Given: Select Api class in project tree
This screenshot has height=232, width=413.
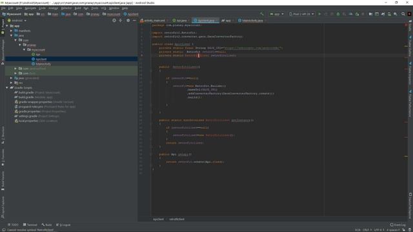Looking at the screenshot, I should (38, 54).
